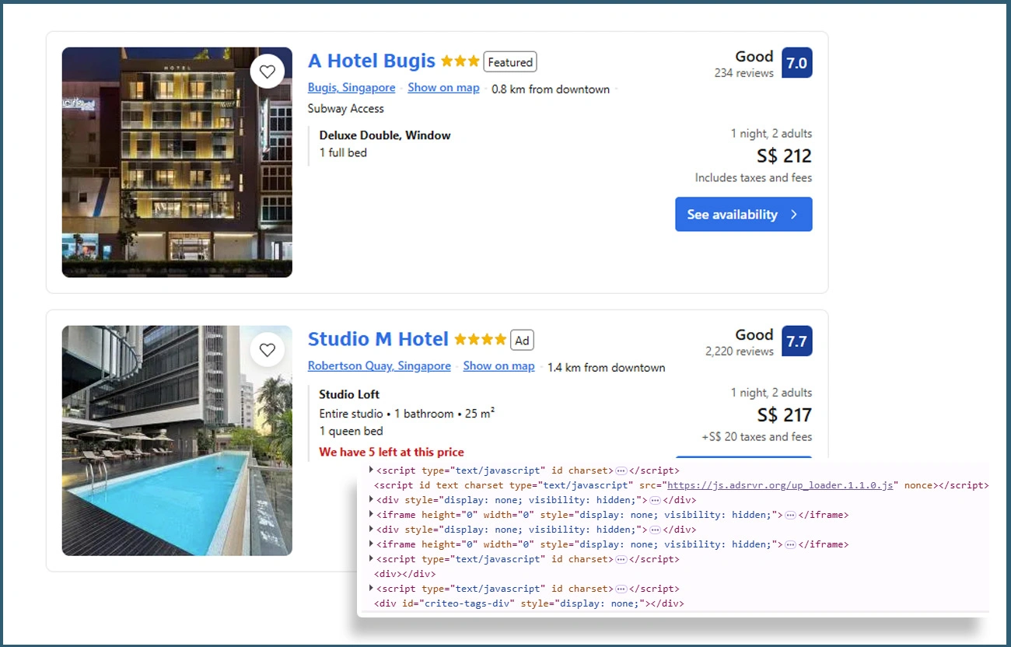Image resolution: width=1011 pixels, height=647 pixels.
Task: Open the A Hotel Bugis listing title
Action: pyautogui.click(x=371, y=61)
